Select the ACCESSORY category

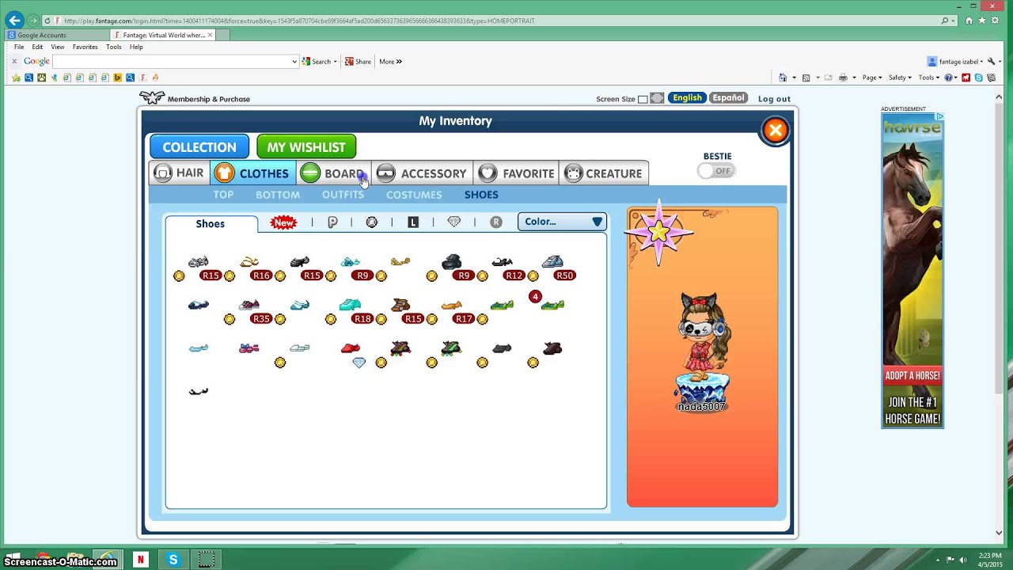pyautogui.click(x=422, y=173)
